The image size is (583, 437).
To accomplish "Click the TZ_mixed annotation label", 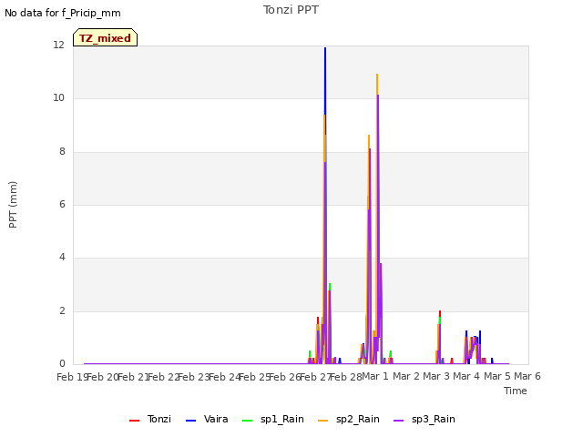I will [106, 37].
